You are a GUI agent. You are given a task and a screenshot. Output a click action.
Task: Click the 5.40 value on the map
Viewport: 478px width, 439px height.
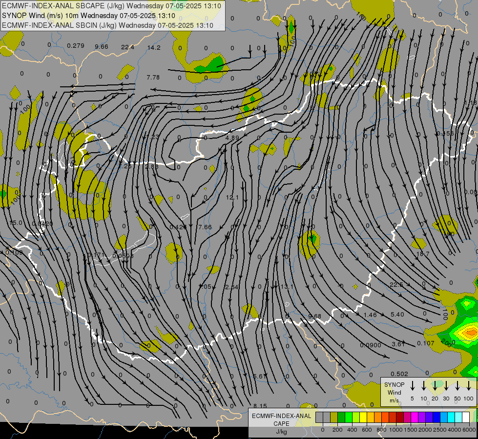397,314
